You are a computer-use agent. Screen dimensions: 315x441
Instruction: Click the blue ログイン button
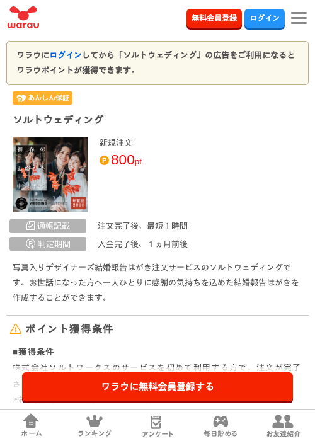265,18
